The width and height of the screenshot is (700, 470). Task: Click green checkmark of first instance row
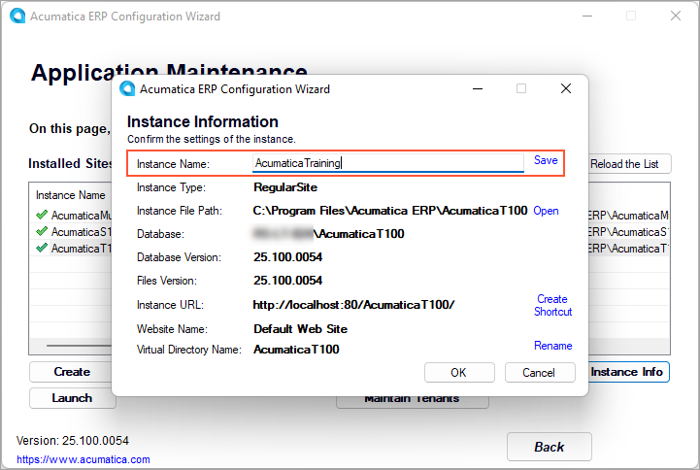coord(41,215)
